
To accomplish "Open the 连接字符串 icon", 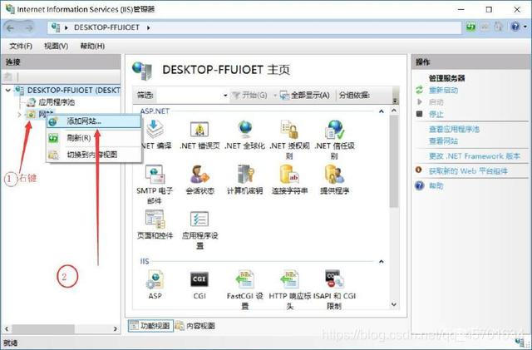I will (x=289, y=174).
